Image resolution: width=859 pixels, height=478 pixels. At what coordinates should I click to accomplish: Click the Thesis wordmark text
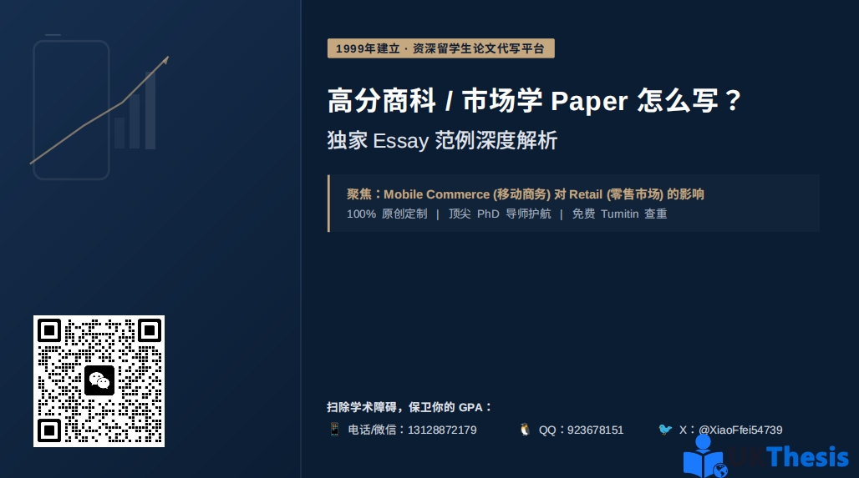click(x=808, y=457)
